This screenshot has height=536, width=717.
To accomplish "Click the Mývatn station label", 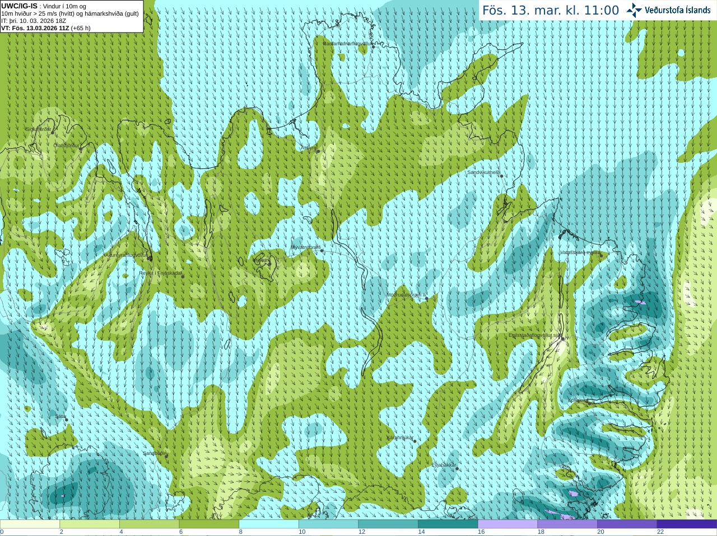I will [x=261, y=260].
